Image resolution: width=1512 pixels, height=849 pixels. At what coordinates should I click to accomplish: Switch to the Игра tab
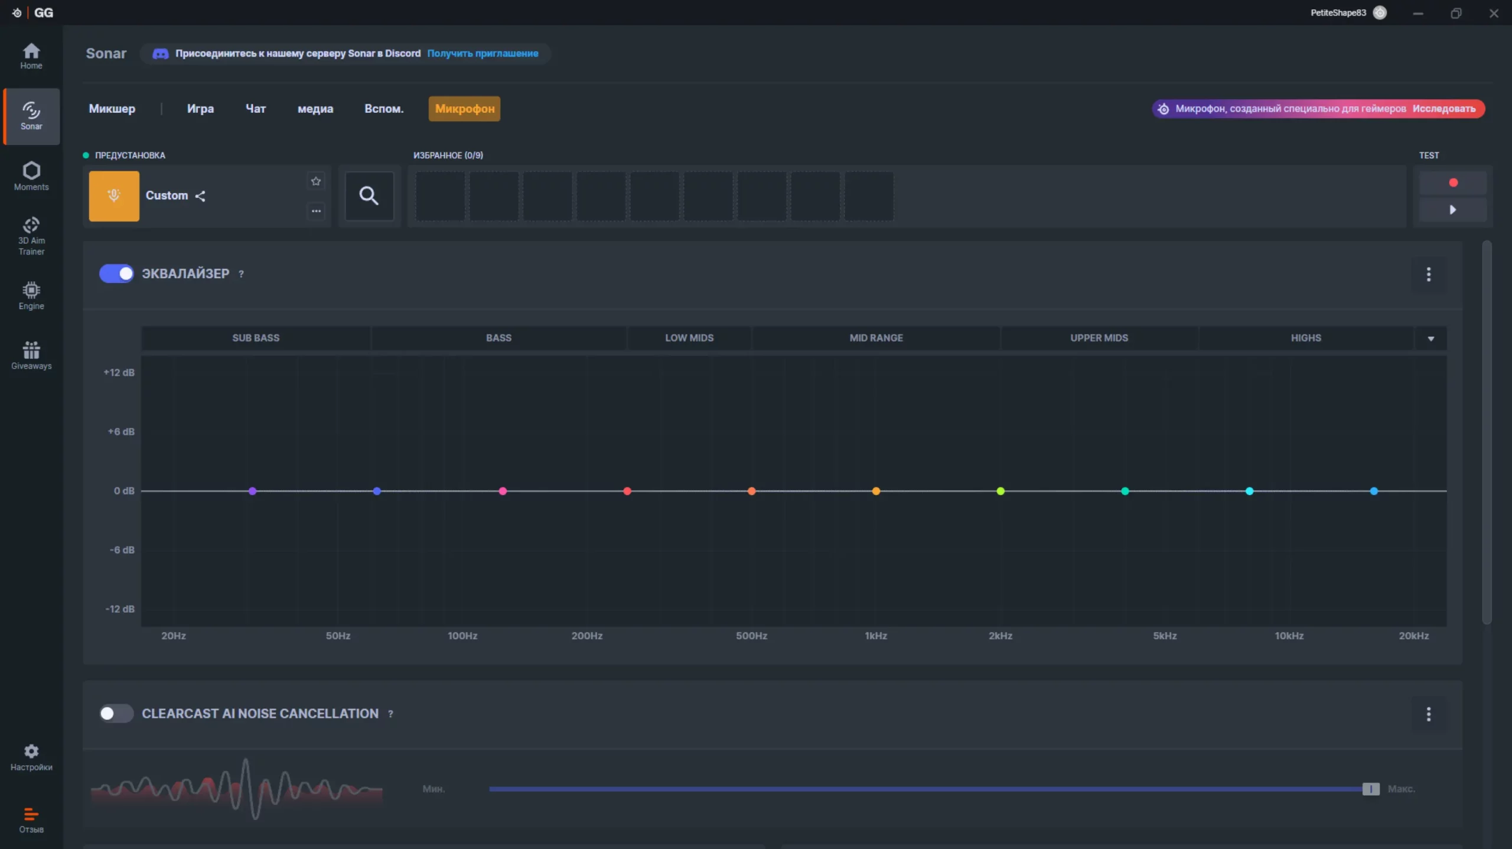click(200, 109)
